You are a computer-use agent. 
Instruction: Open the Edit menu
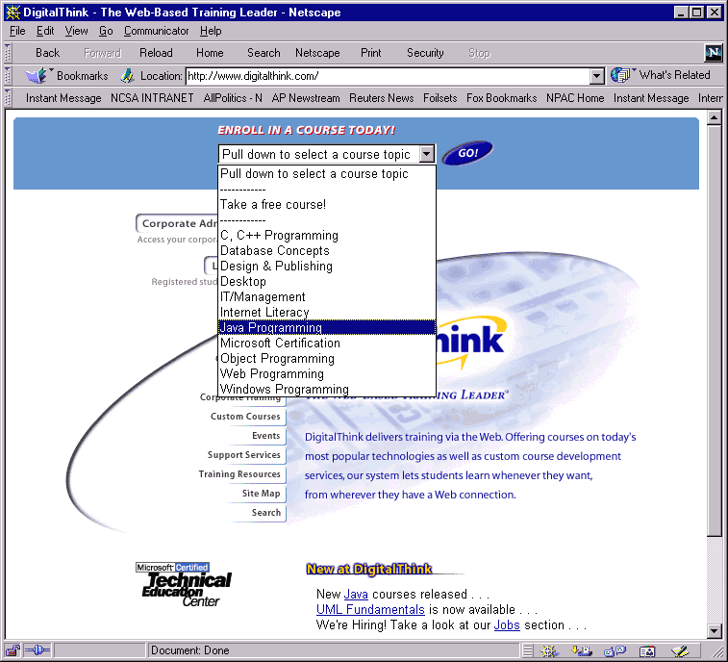point(45,31)
